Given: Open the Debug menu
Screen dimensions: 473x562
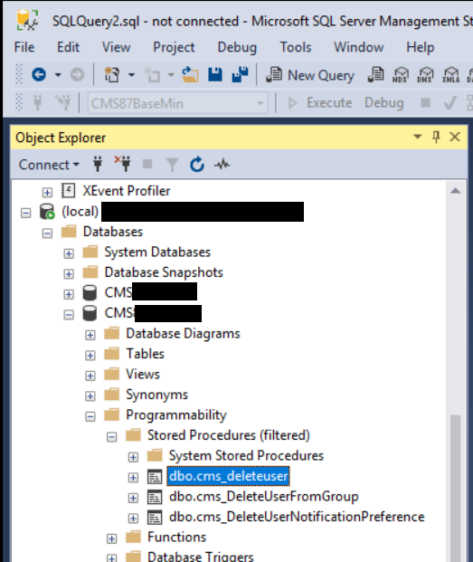Looking at the screenshot, I should point(237,47).
